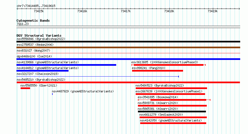Select the red esv2667639 variant bar

coord(170,94)
